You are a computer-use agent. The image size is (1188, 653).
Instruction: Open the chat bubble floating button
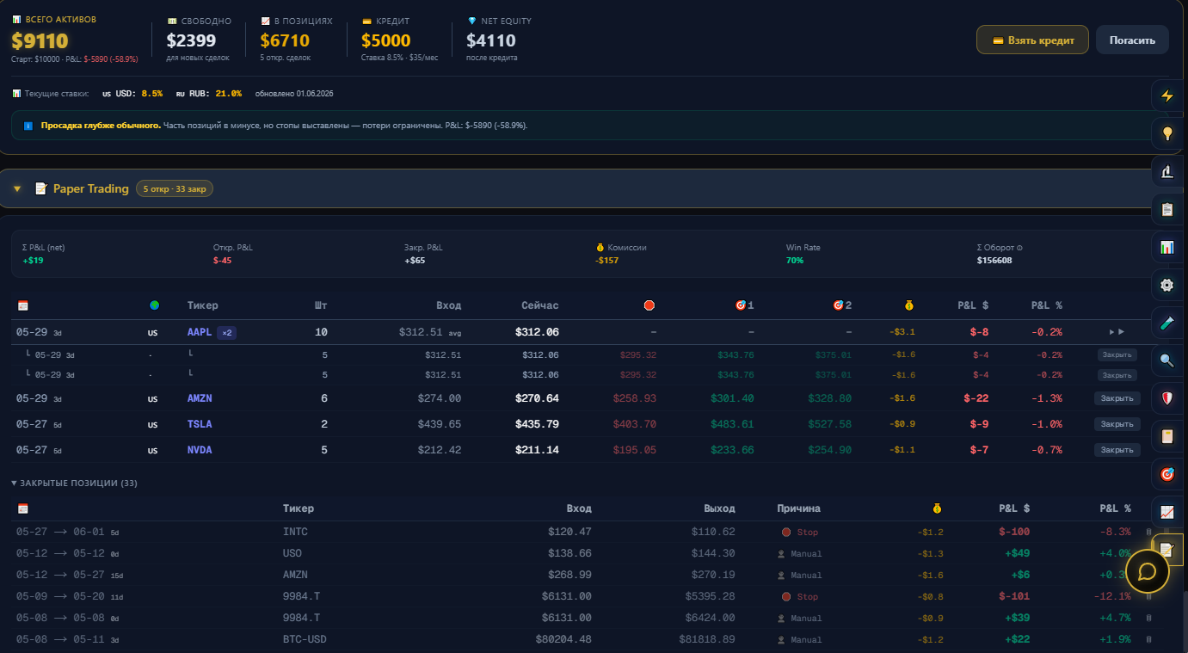[1147, 571]
